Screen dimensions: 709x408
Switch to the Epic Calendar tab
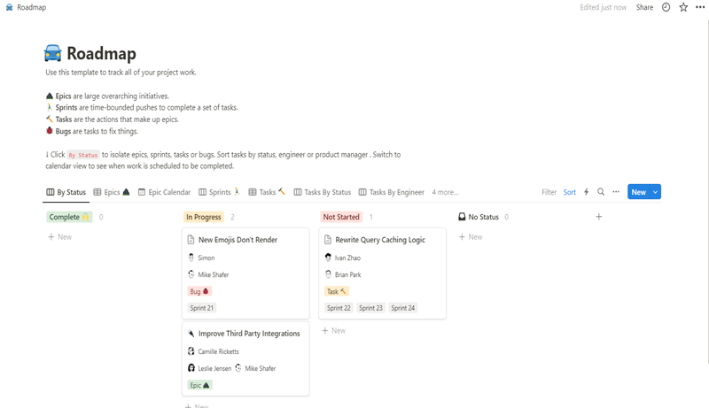[x=164, y=192]
